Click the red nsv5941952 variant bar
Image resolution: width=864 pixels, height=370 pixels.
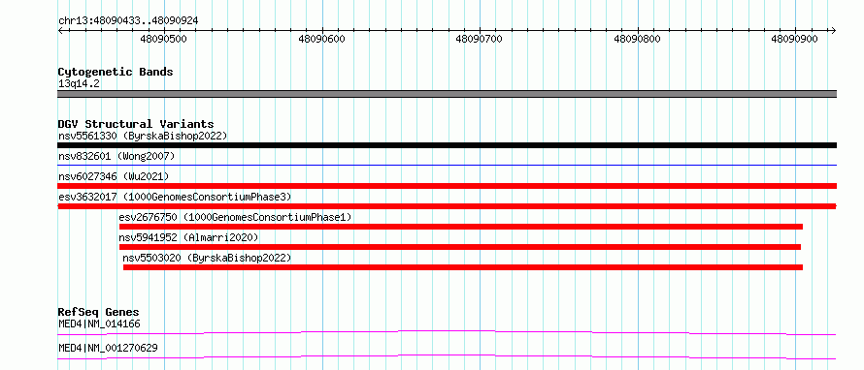pos(459,247)
